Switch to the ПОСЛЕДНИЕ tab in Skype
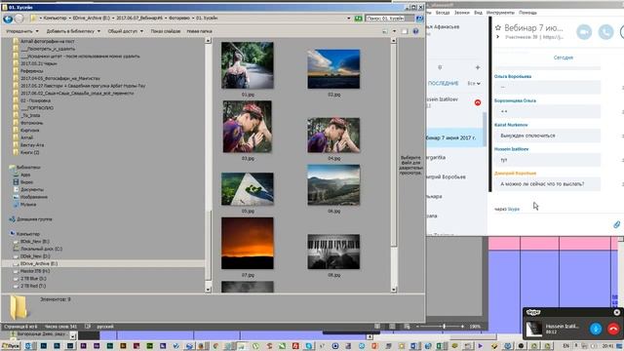 [443, 83]
